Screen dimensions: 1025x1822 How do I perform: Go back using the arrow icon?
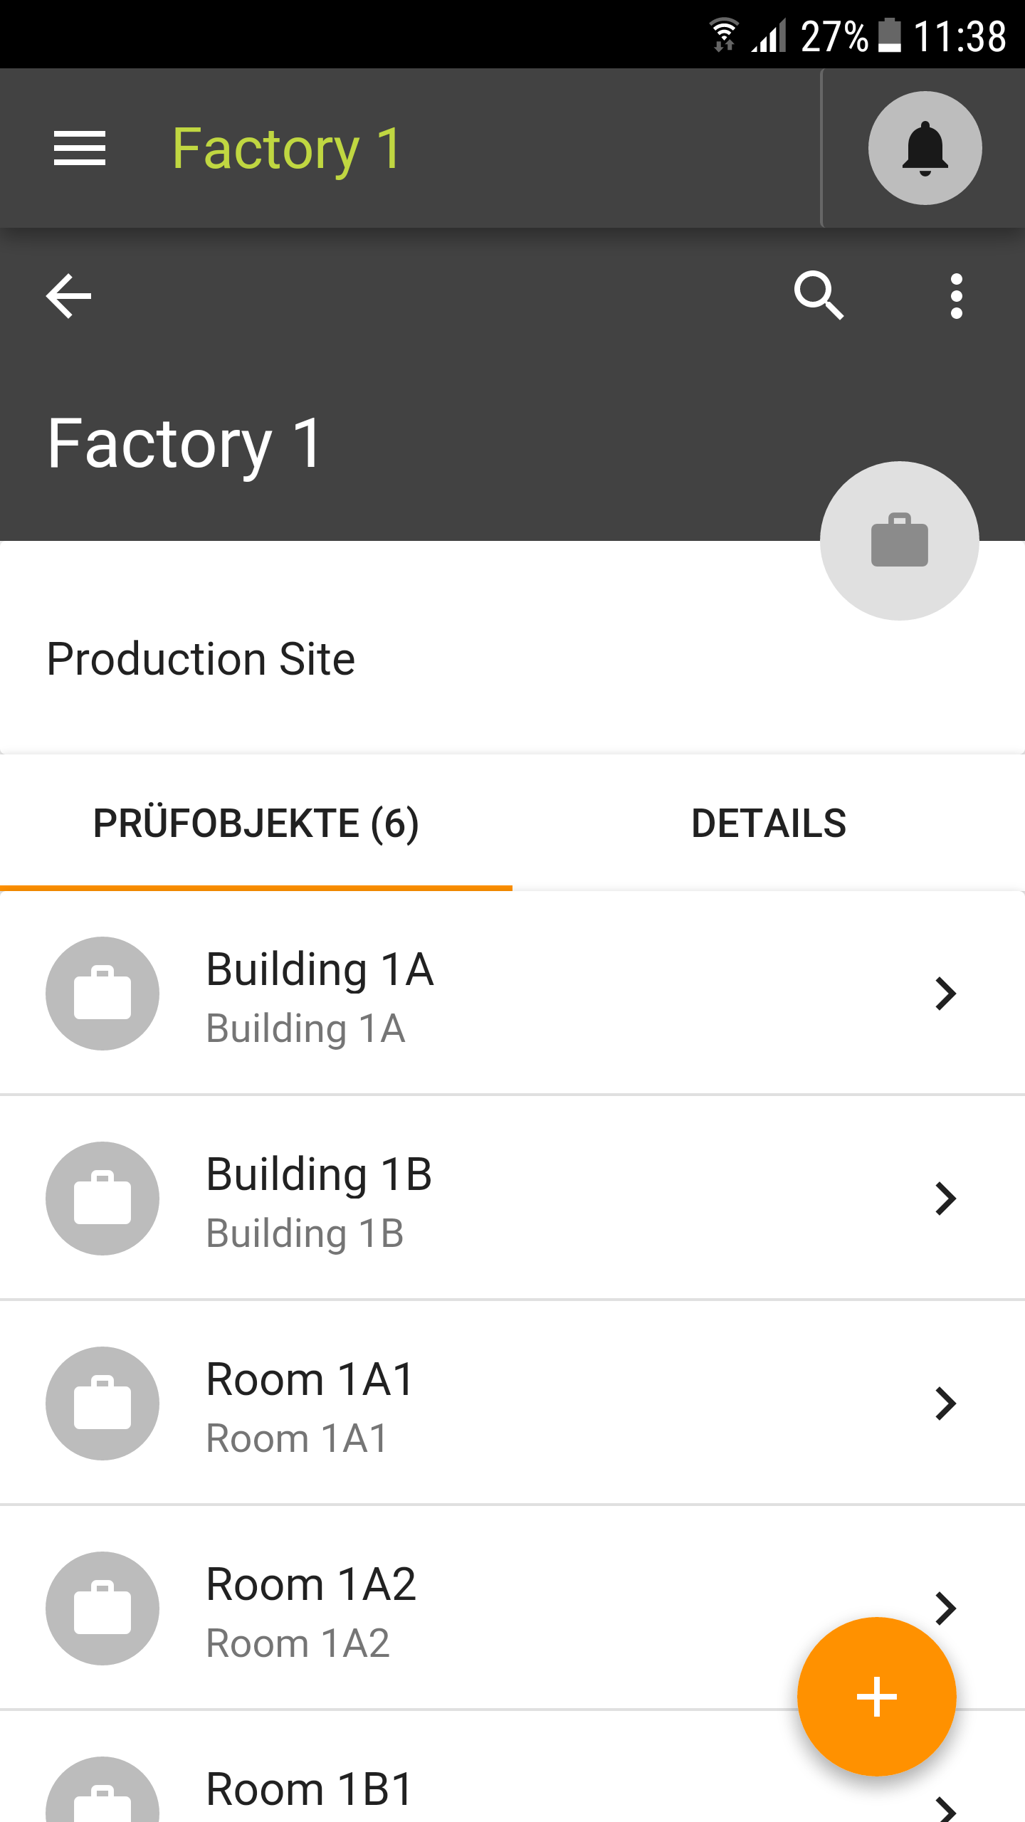[69, 296]
